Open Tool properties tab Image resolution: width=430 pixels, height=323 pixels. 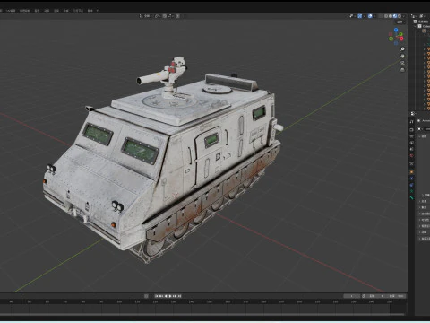tap(411, 122)
